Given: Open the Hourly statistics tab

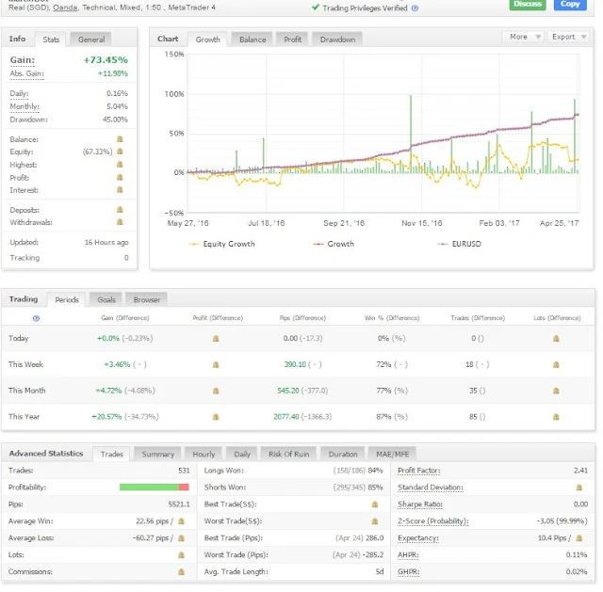Looking at the screenshot, I should click(x=204, y=454).
